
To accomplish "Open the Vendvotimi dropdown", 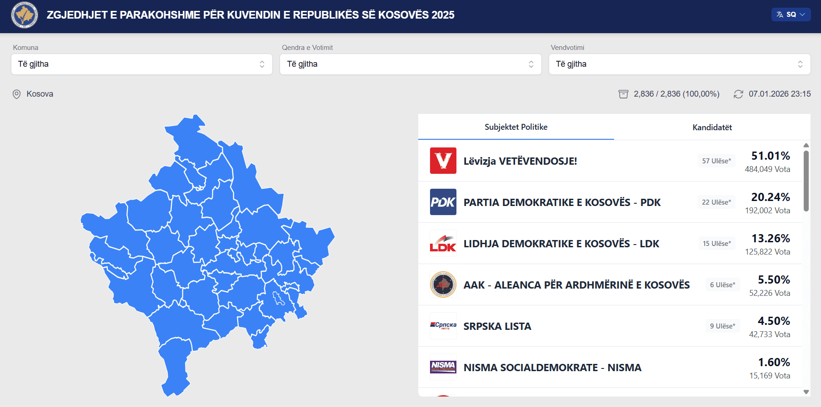I will (679, 64).
